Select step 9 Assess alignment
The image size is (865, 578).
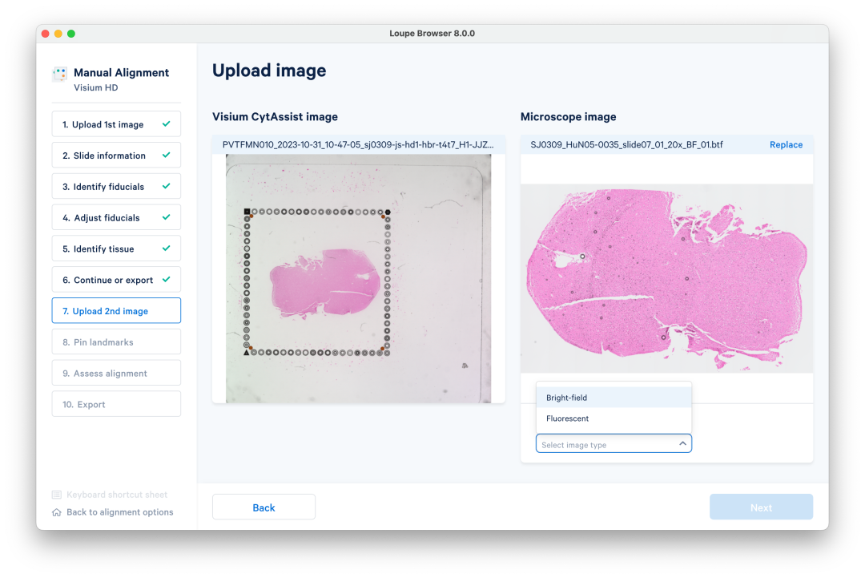(x=116, y=374)
